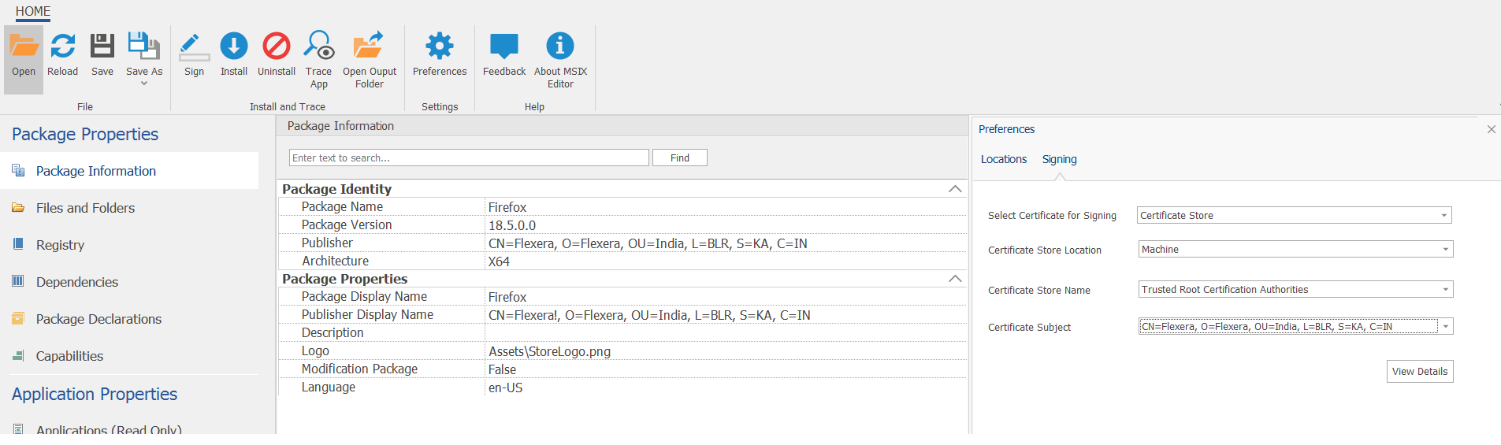
Task: Select the HOME ribbon tab
Action: pos(33,11)
